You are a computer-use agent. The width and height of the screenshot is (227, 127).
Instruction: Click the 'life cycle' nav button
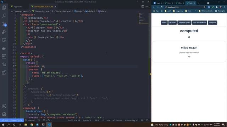coord(172,23)
